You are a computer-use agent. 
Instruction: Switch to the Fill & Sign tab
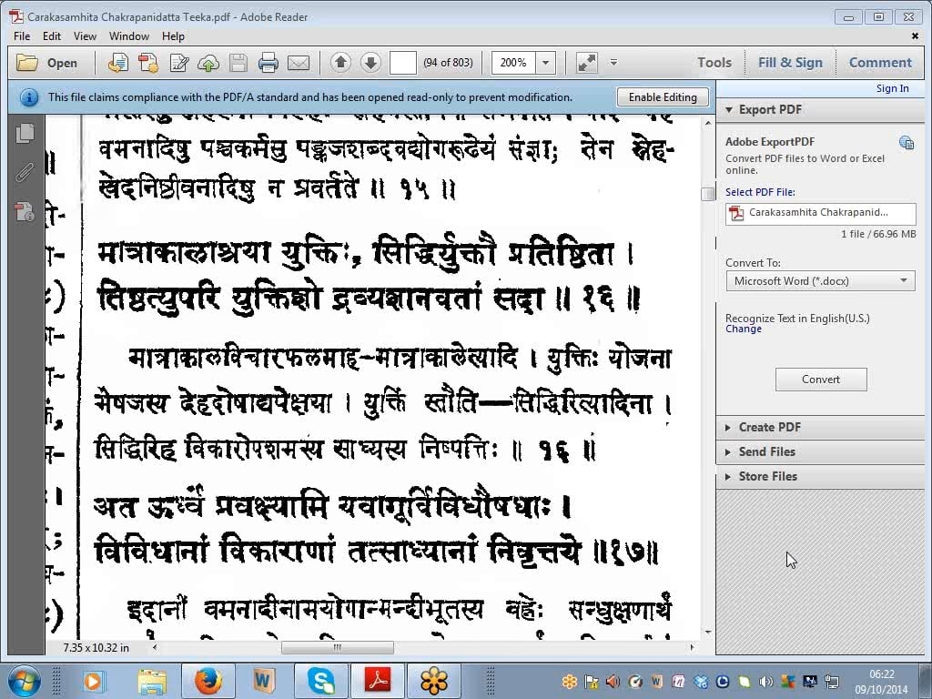790,63
